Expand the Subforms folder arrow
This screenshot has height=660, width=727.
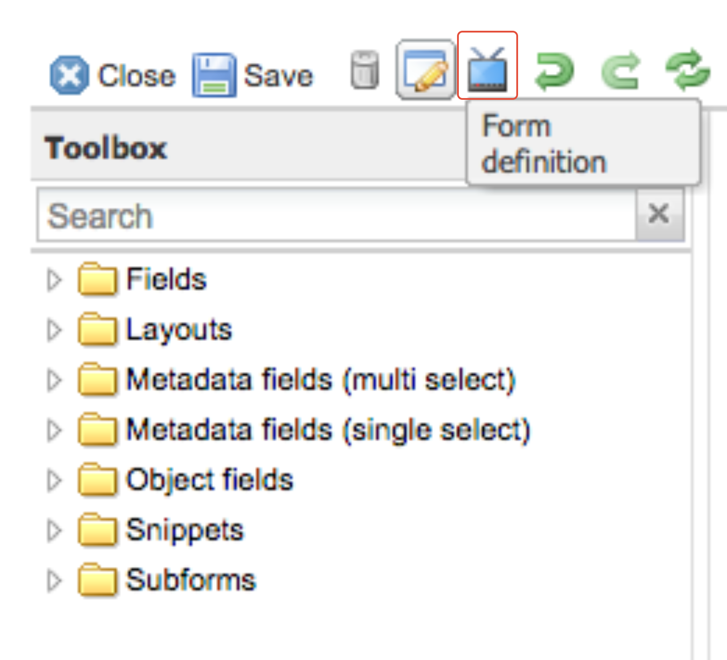click(x=54, y=581)
